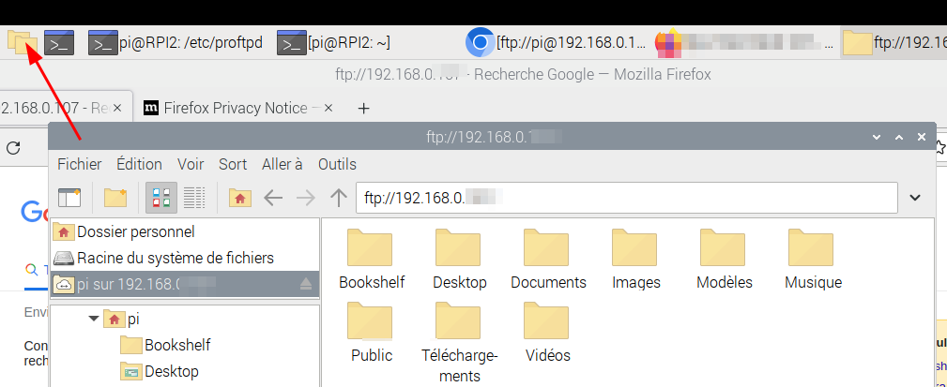Select Dossier personnel in the sidebar
This screenshot has width=947, height=387.
(135, 231)
